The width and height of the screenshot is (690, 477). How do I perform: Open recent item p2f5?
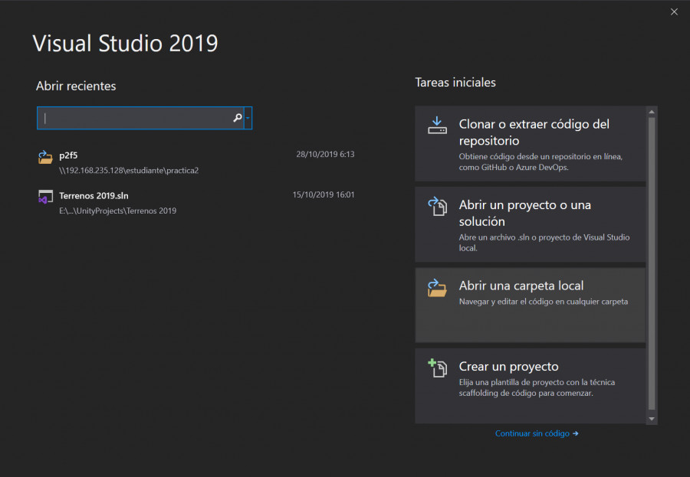point(195,162)
